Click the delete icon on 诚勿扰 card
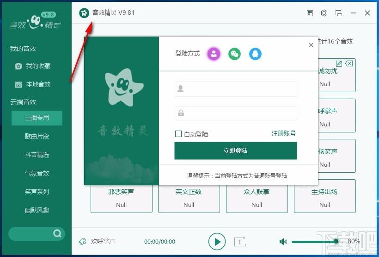 (349, 63)
